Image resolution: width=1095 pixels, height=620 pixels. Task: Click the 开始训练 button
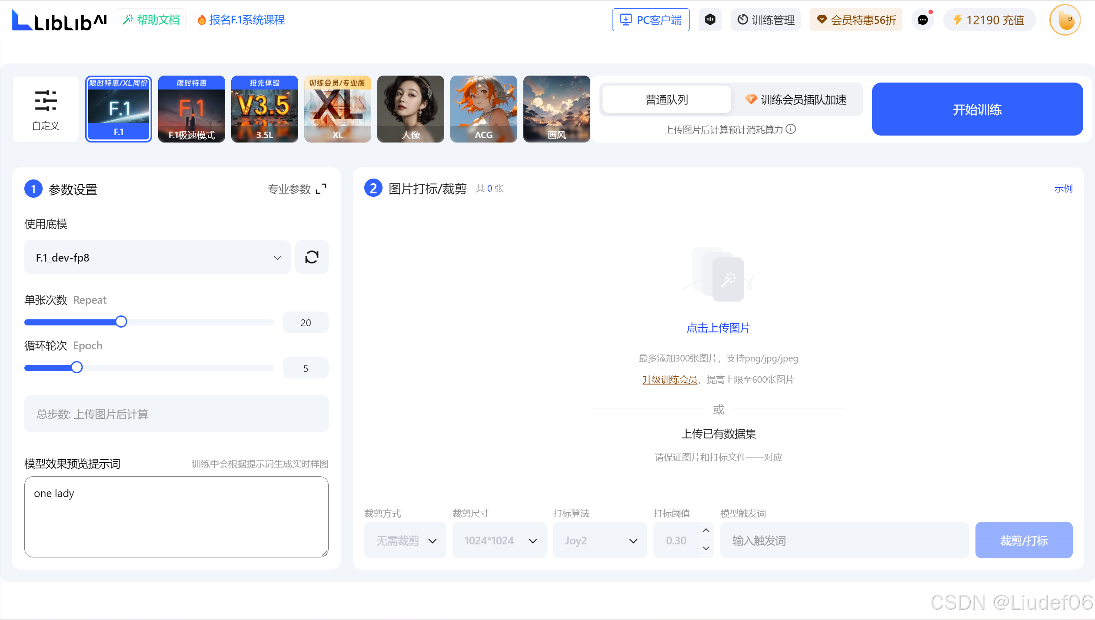click(977, 109)
